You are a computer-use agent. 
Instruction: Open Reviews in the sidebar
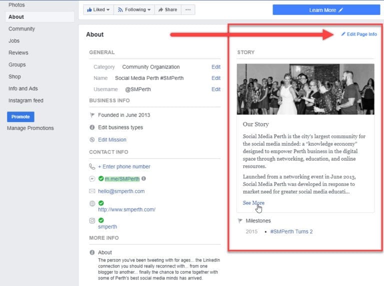point(18,52)
